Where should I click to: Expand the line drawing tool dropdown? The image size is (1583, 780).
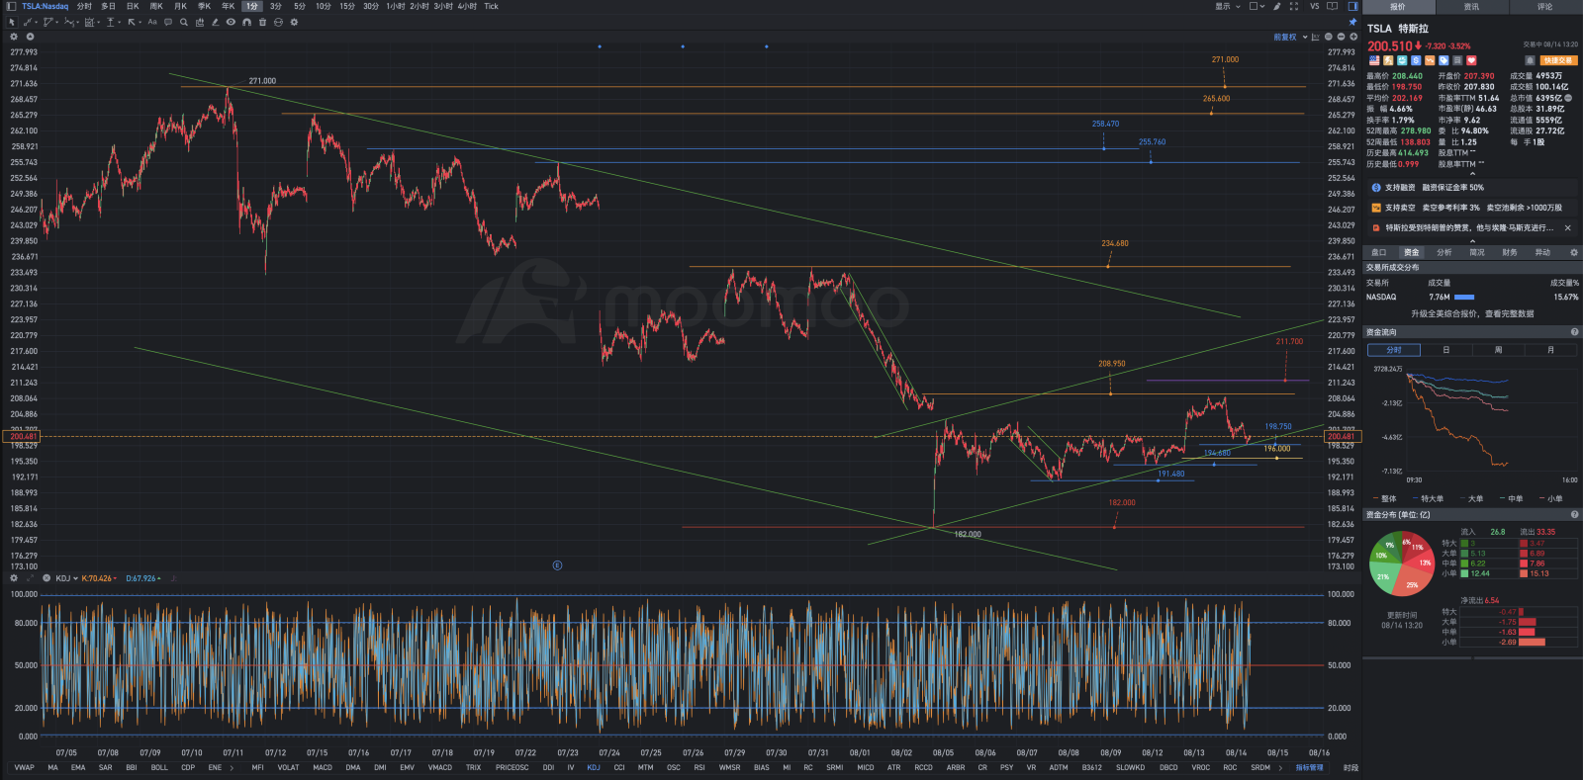36,22
